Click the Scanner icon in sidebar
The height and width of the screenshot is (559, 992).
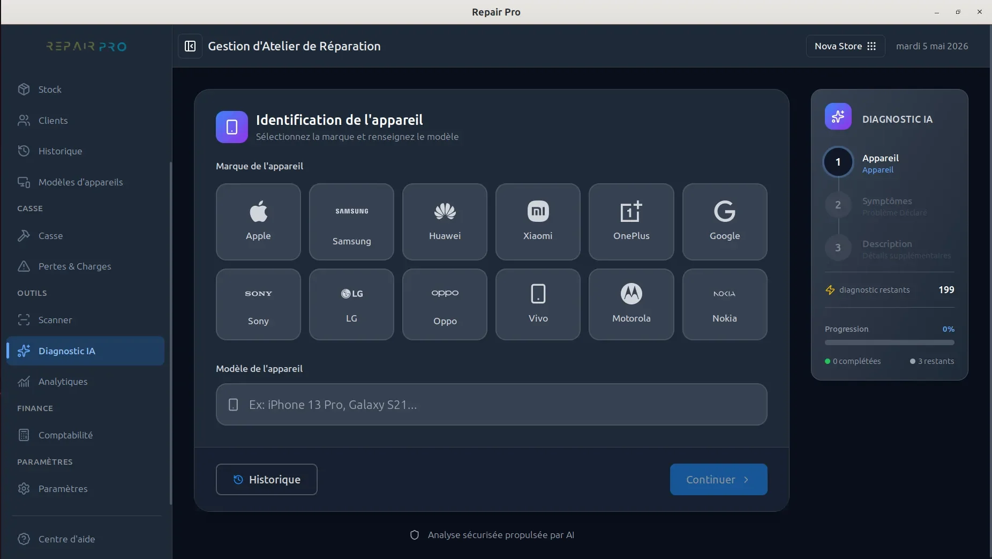pos(24,320)
